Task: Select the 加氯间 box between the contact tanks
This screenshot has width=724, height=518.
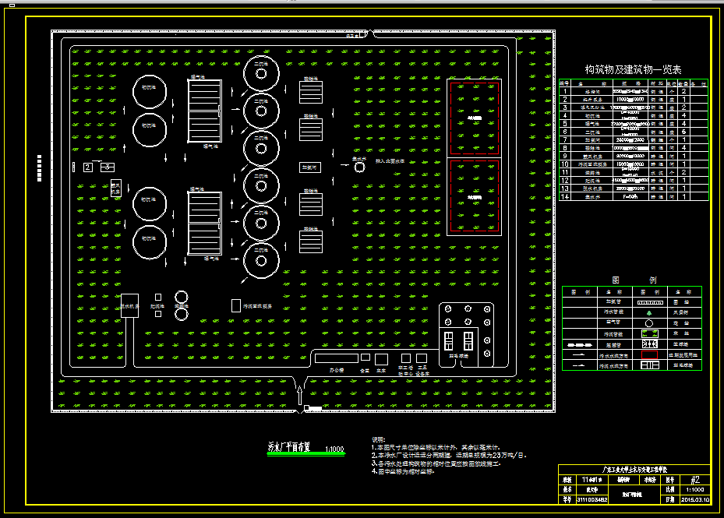Action: tap(310, 167)
